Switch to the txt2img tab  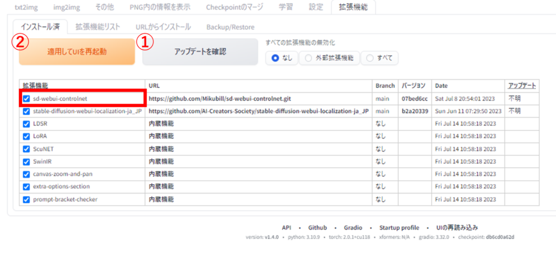click(x=26, y=7)
